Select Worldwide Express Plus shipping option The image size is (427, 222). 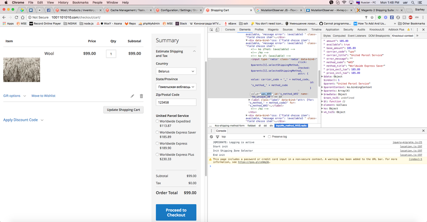tap(157, 155)
